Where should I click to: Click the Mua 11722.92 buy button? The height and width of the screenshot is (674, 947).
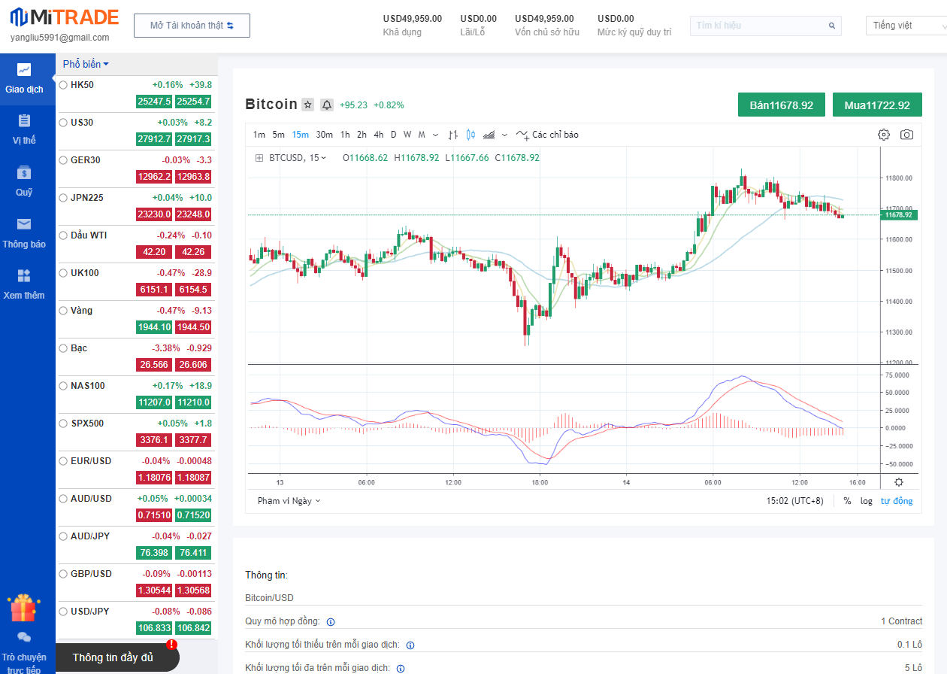tap(877, 105)
